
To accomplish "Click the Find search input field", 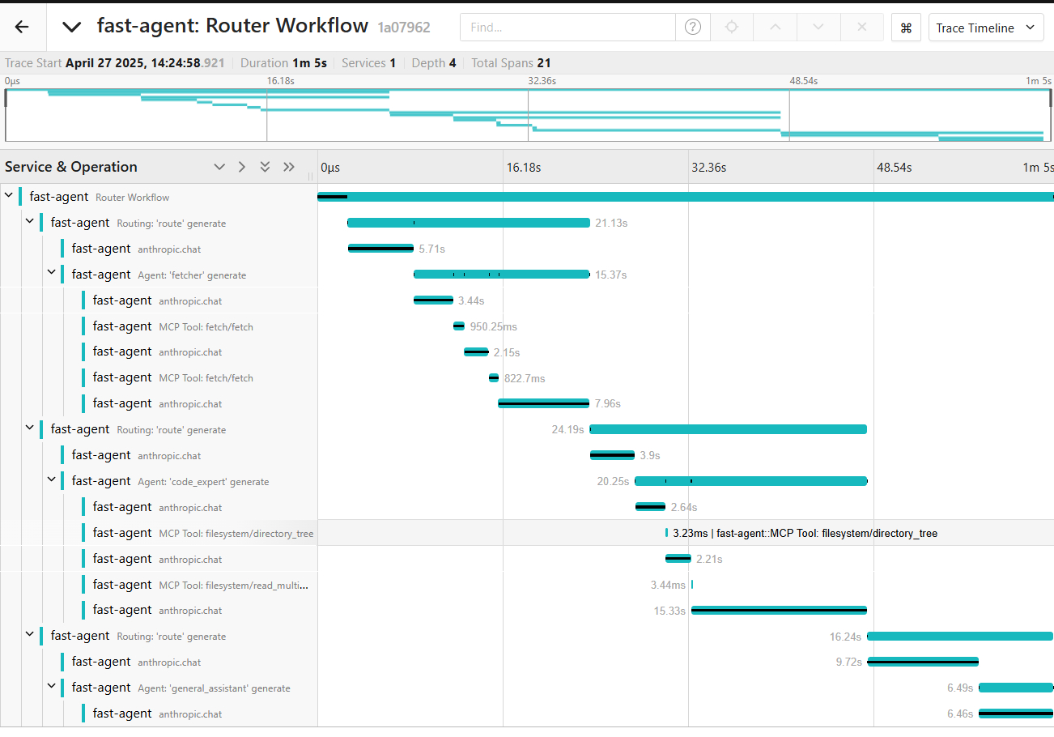I will pyautogui.click(x=567, y=28).
